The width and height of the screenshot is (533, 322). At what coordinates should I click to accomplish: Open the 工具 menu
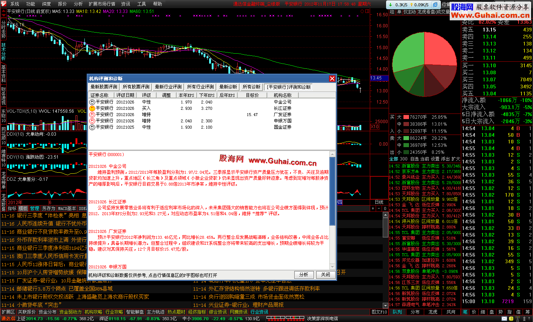point(141,4)
